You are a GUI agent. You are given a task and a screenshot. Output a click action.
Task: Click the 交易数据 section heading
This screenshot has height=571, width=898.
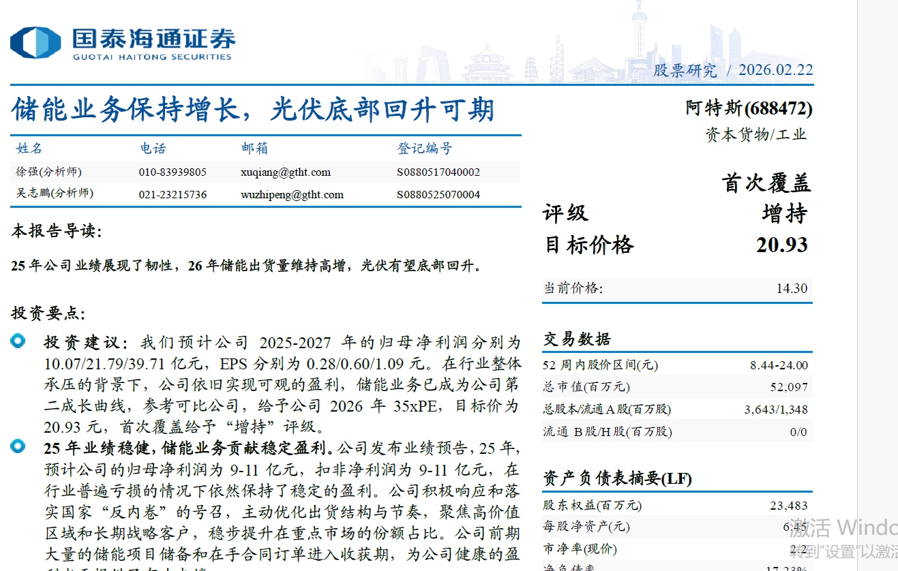coord(577,339)
